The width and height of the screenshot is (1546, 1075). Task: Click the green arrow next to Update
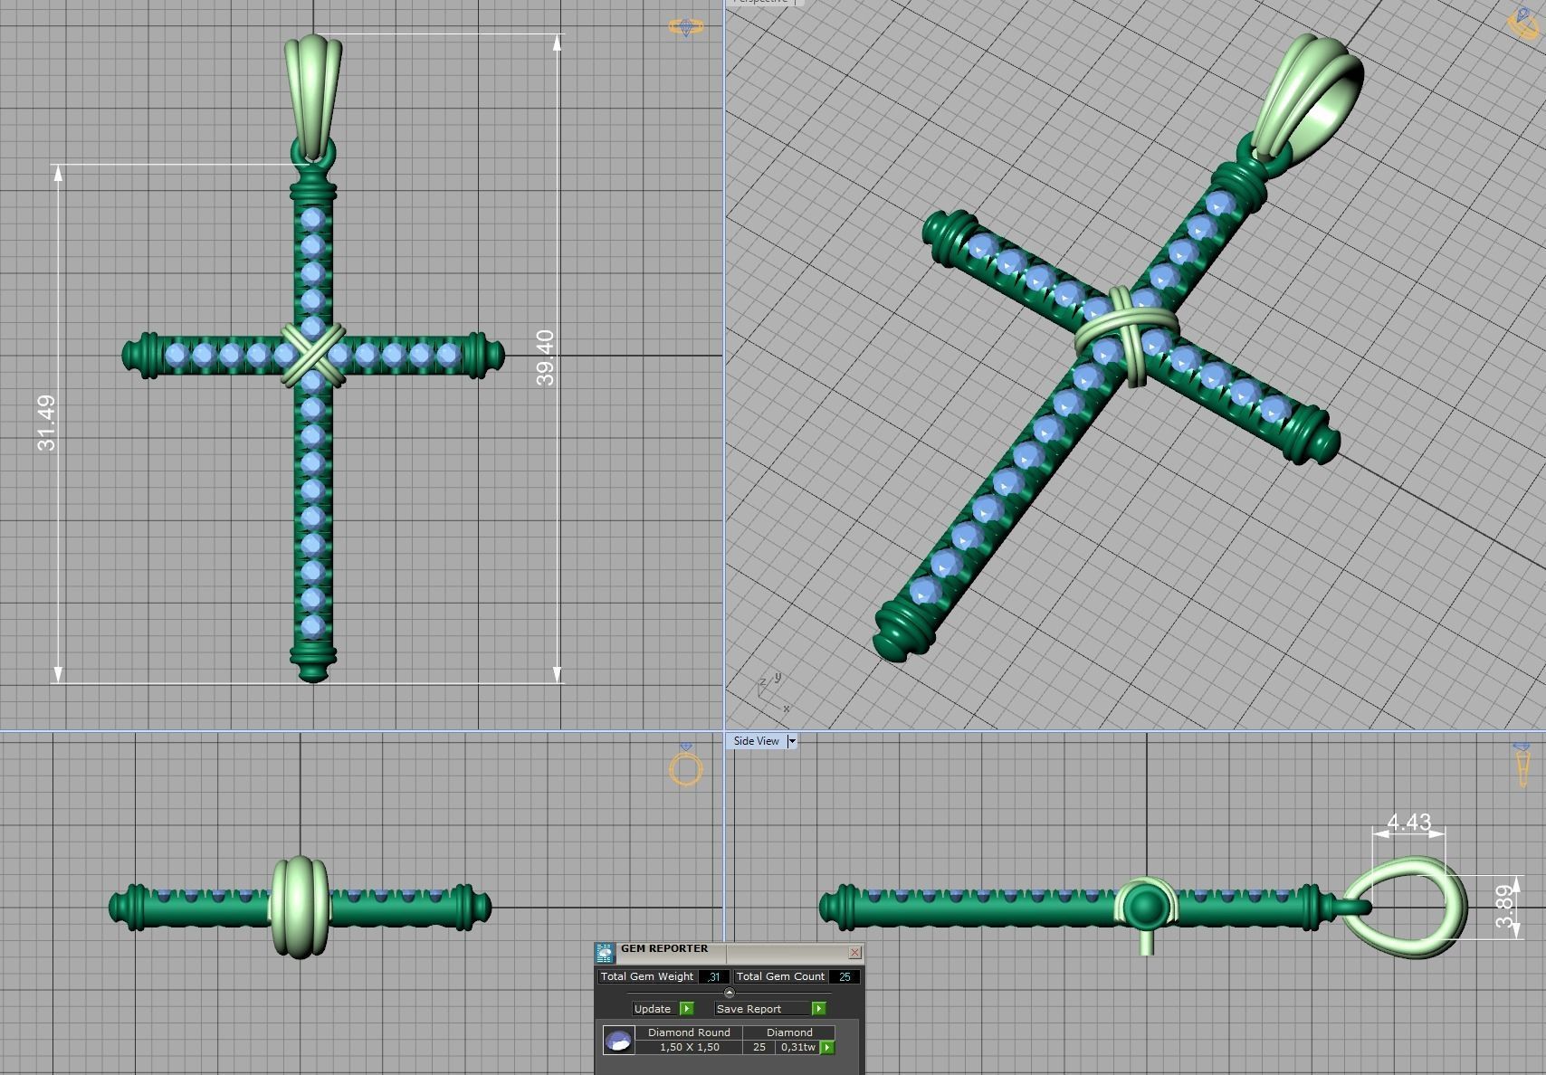click(686, 1008)
